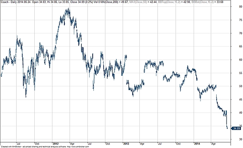Click the Jul label after 2012
Screen dimensions: 243x148
coord(90,143)
